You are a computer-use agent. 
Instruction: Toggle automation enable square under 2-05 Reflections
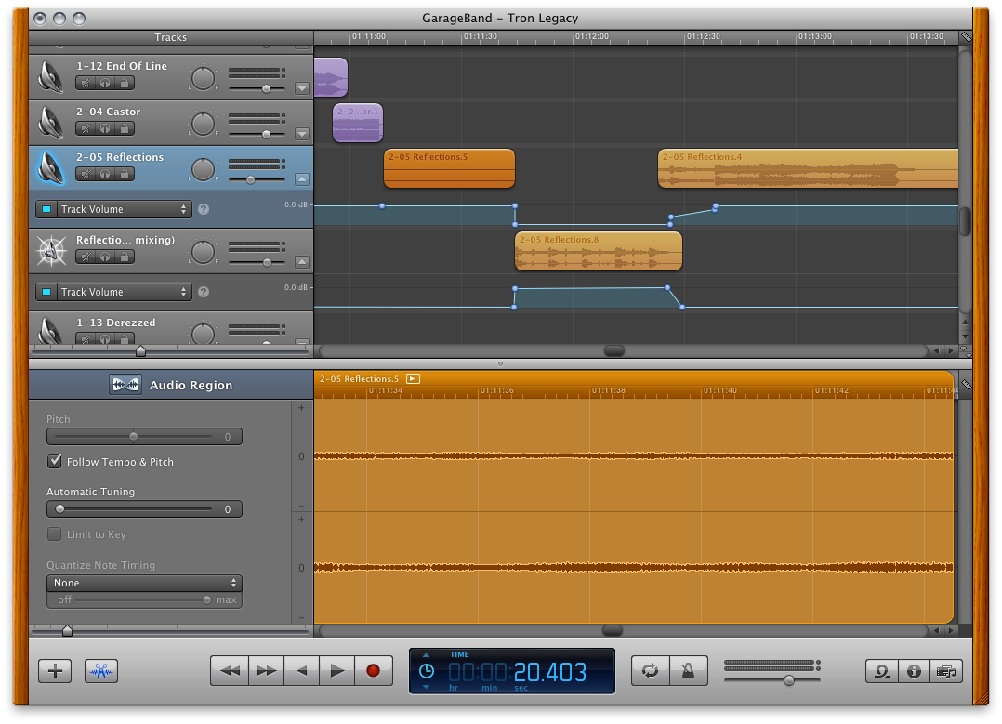coord(46,209)
